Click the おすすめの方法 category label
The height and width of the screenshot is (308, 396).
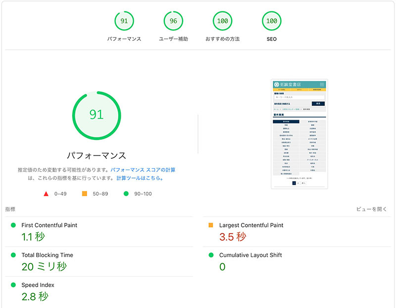pos(222,39)
